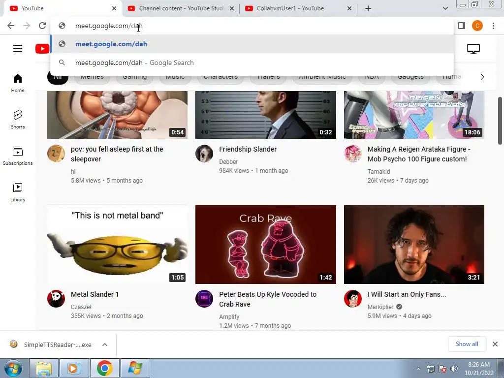The image size is (504, 378).
Task: Go to Home in YouTube sidebar
Action: [18, 83]
